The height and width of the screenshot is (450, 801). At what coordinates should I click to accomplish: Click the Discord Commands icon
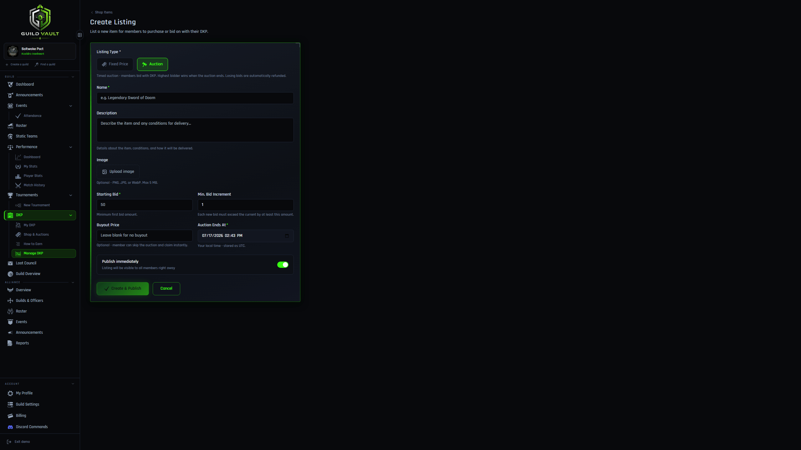pos(10,427)
